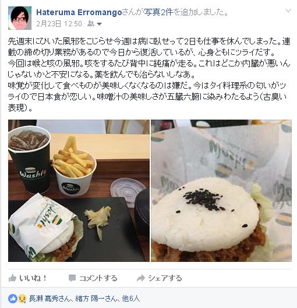Click the sad reaction emoji icon
This screenshot has width=297, height=308.
22,299
